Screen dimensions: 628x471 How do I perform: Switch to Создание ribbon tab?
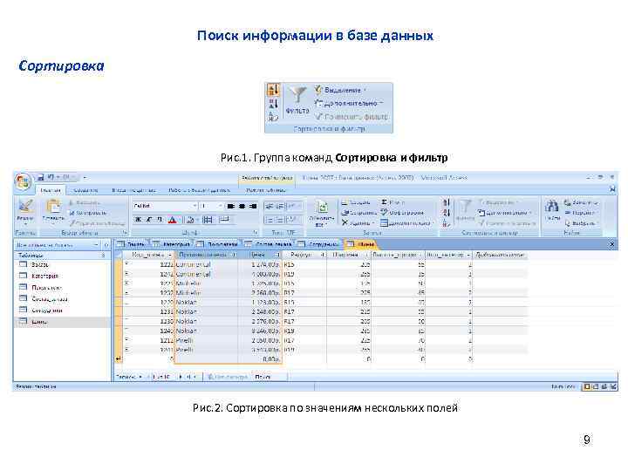pos(85,190)
